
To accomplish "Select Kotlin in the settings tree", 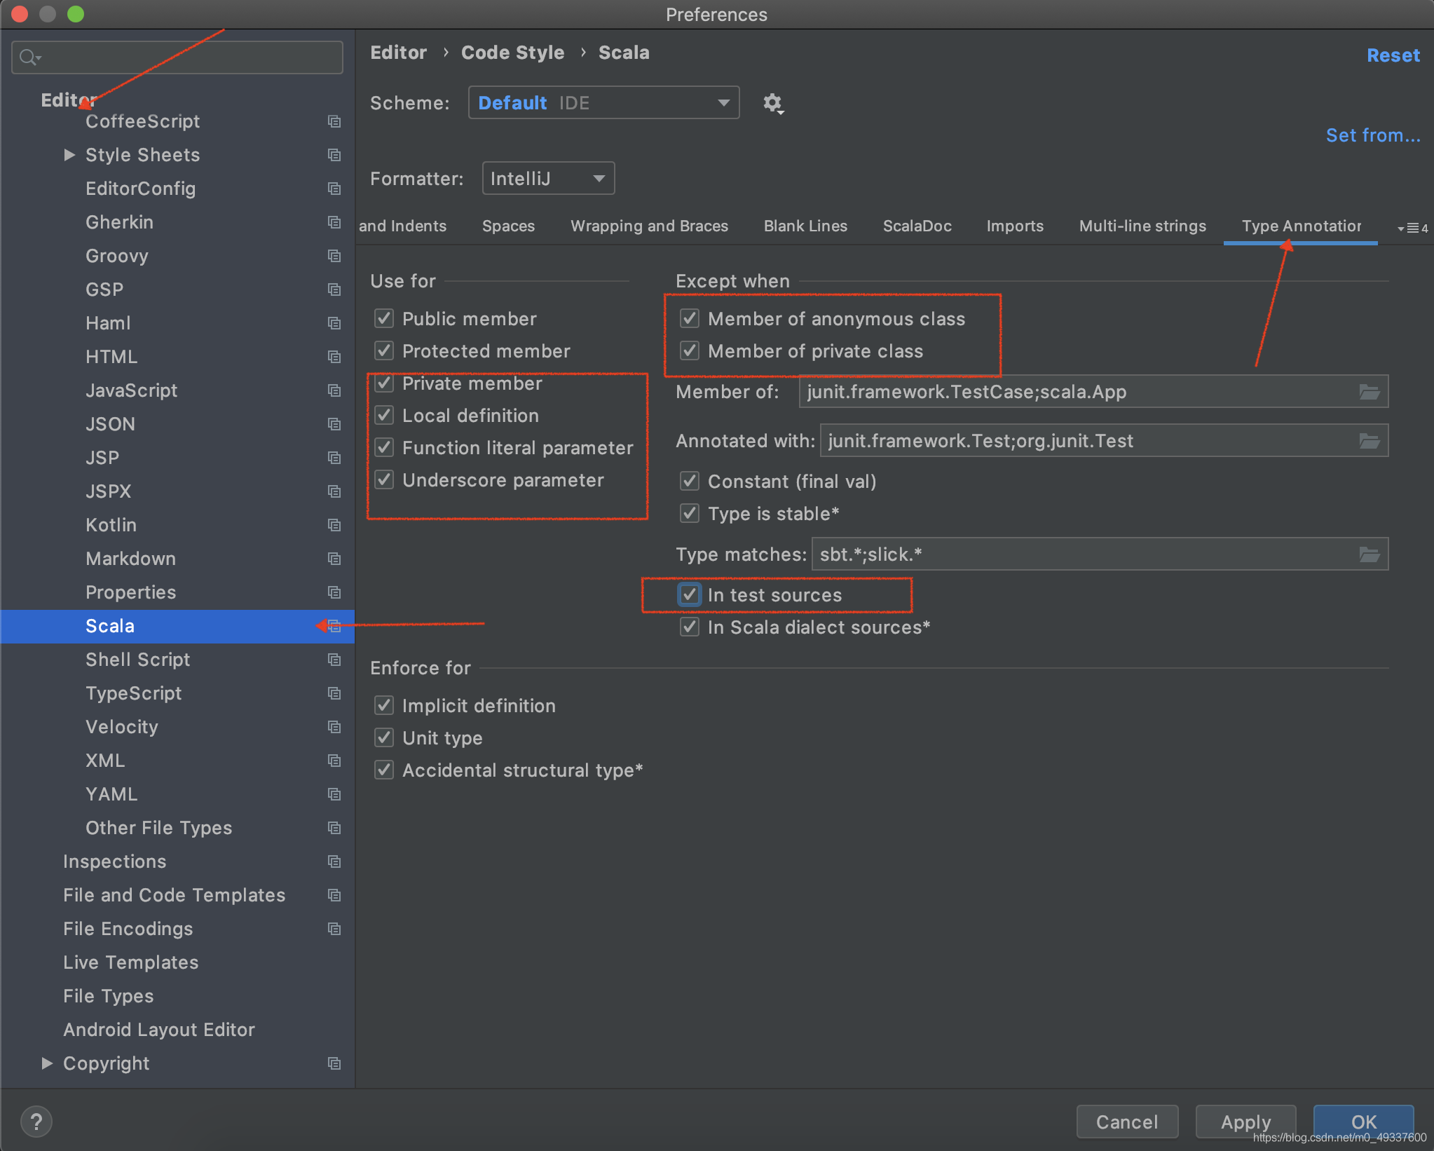I will click(x=111, y=525).
